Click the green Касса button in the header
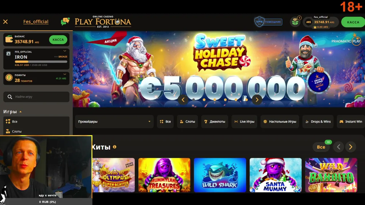The image size is (365, 205). (x=353, y=22)
